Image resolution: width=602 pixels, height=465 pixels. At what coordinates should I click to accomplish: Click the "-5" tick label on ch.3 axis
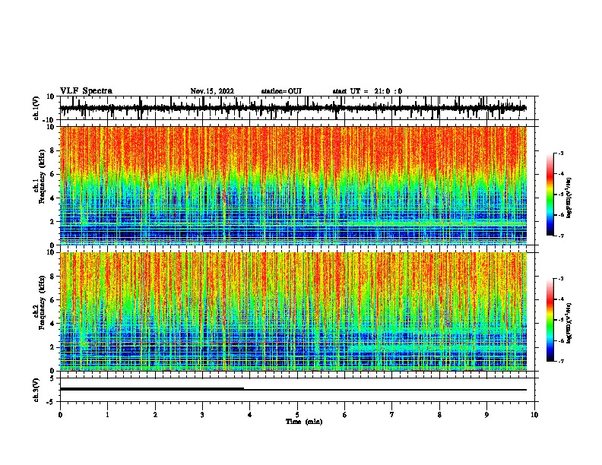coord(52,402)
